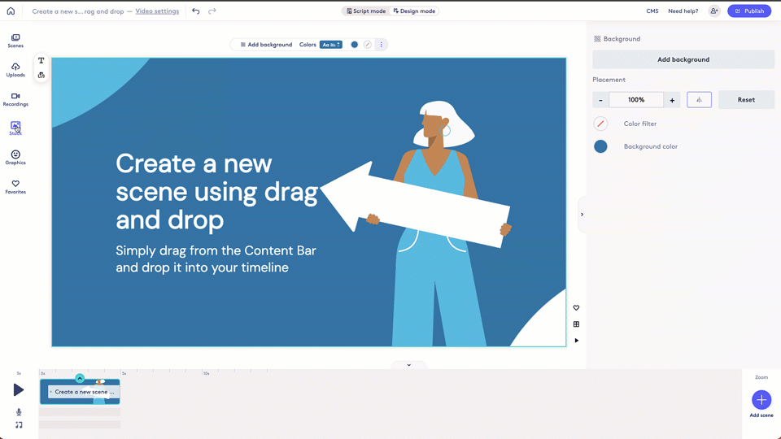Open the Scenes panel in sidebar
Viewport: 781px width, 439px height.
[x=15, y=41]
